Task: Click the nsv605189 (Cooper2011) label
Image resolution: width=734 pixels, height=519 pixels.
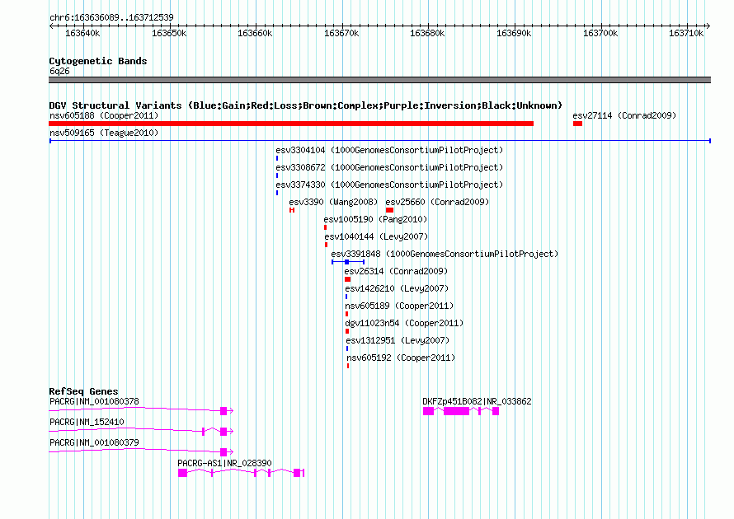Action: tap(399, 306)
